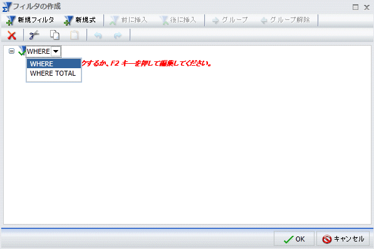The image size is (374, 249).
Task: Collapse the WHERE filter tree node
Action: point(11,51)
